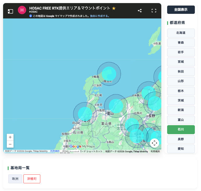Screen dimensions: 201x191
Task: Choose 秋田 from prefecture list
Action: tap(181, 72)
